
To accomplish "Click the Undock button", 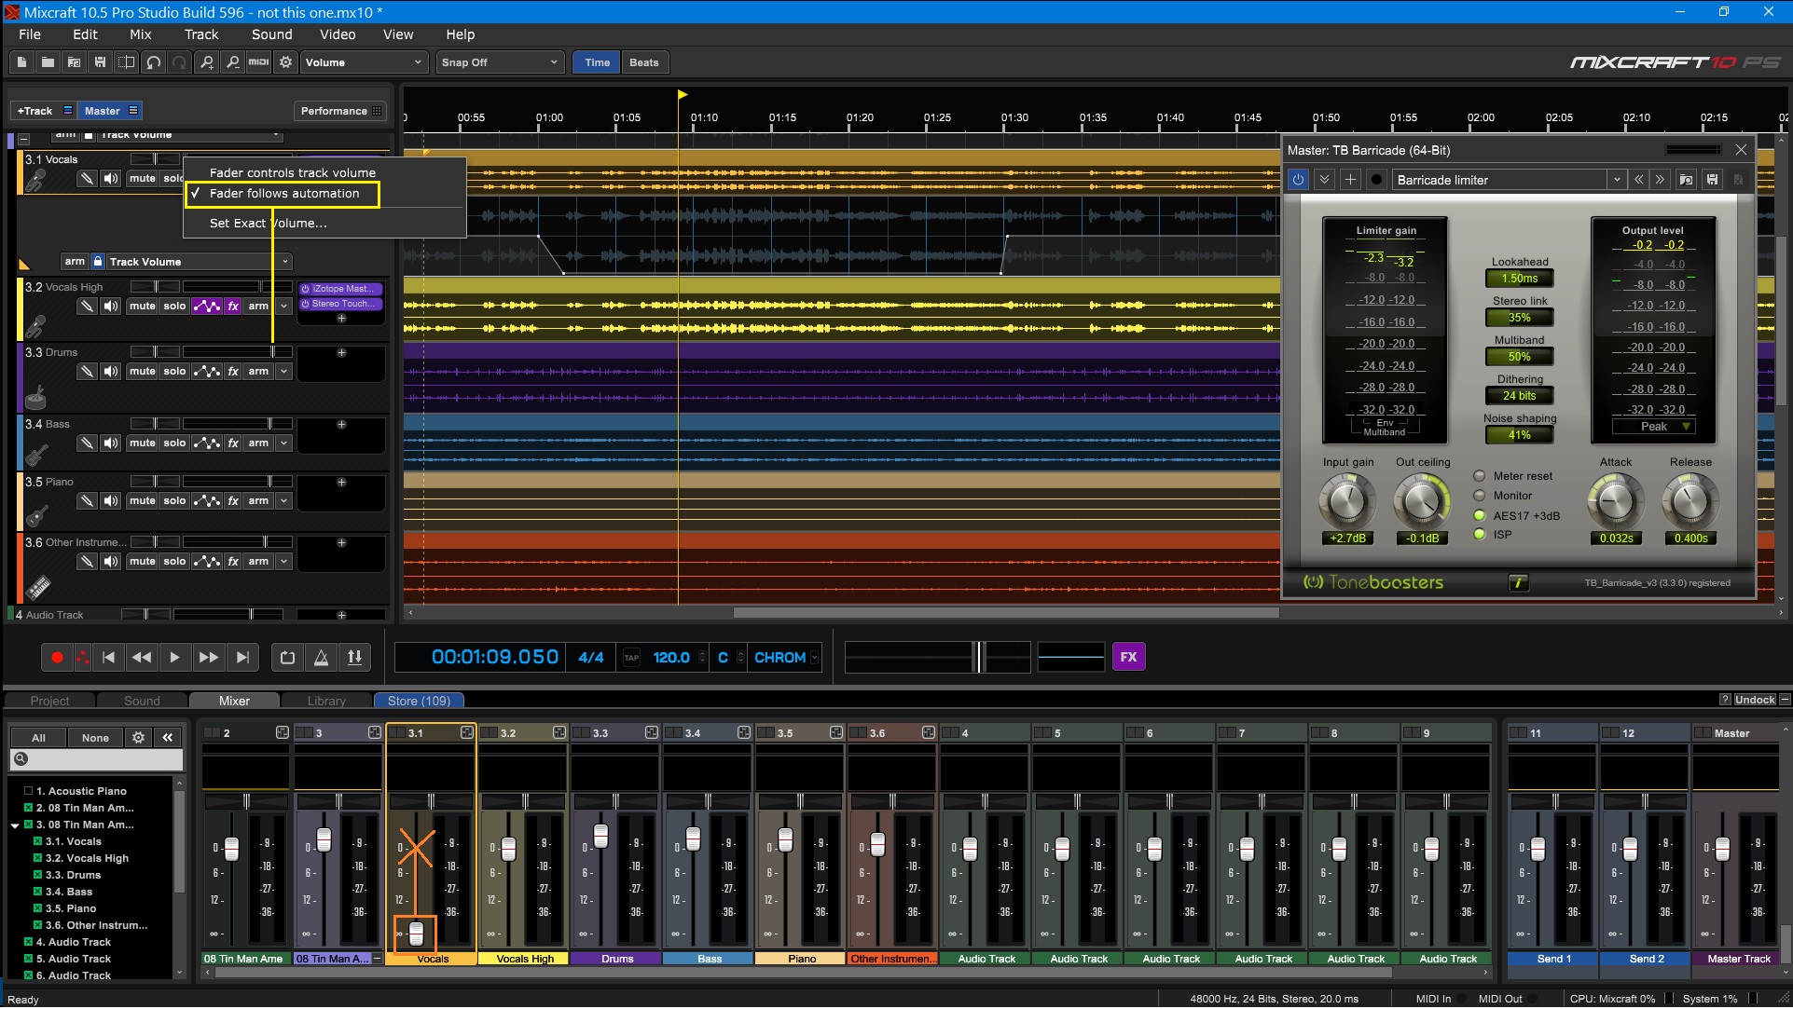I will [1755, 700].
